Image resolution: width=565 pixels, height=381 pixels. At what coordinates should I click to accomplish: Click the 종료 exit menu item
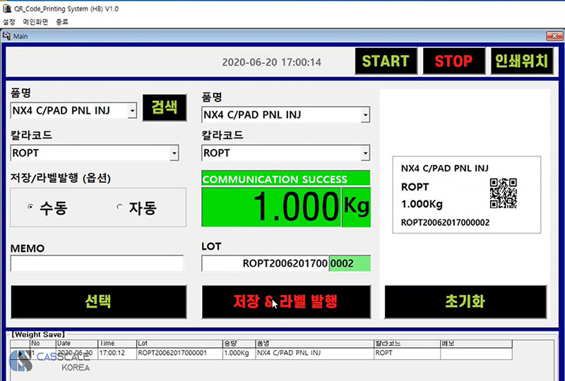(x=62, y=22)
